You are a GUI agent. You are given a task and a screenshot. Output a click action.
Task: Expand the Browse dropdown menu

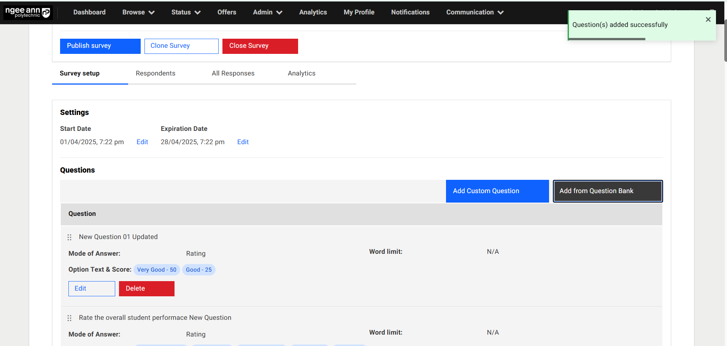pyautogui.click(x=138, y=12)
